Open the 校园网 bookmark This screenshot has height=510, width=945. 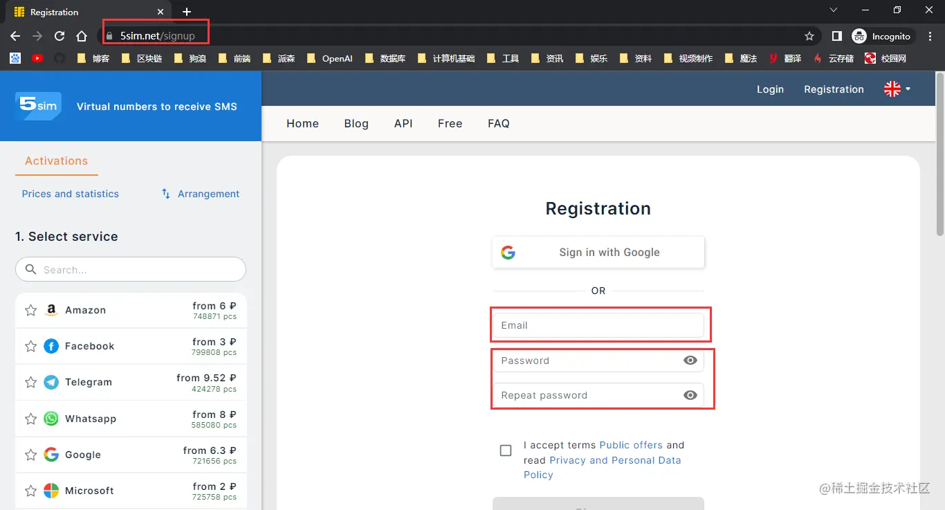886,58
